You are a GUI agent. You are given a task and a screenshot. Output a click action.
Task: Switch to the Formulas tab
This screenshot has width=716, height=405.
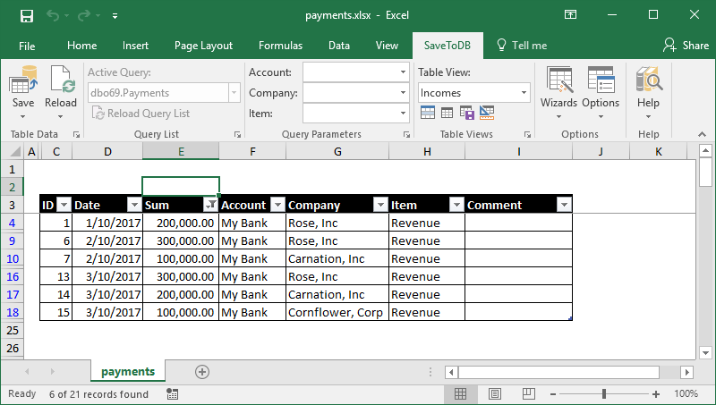pos(280,46)
